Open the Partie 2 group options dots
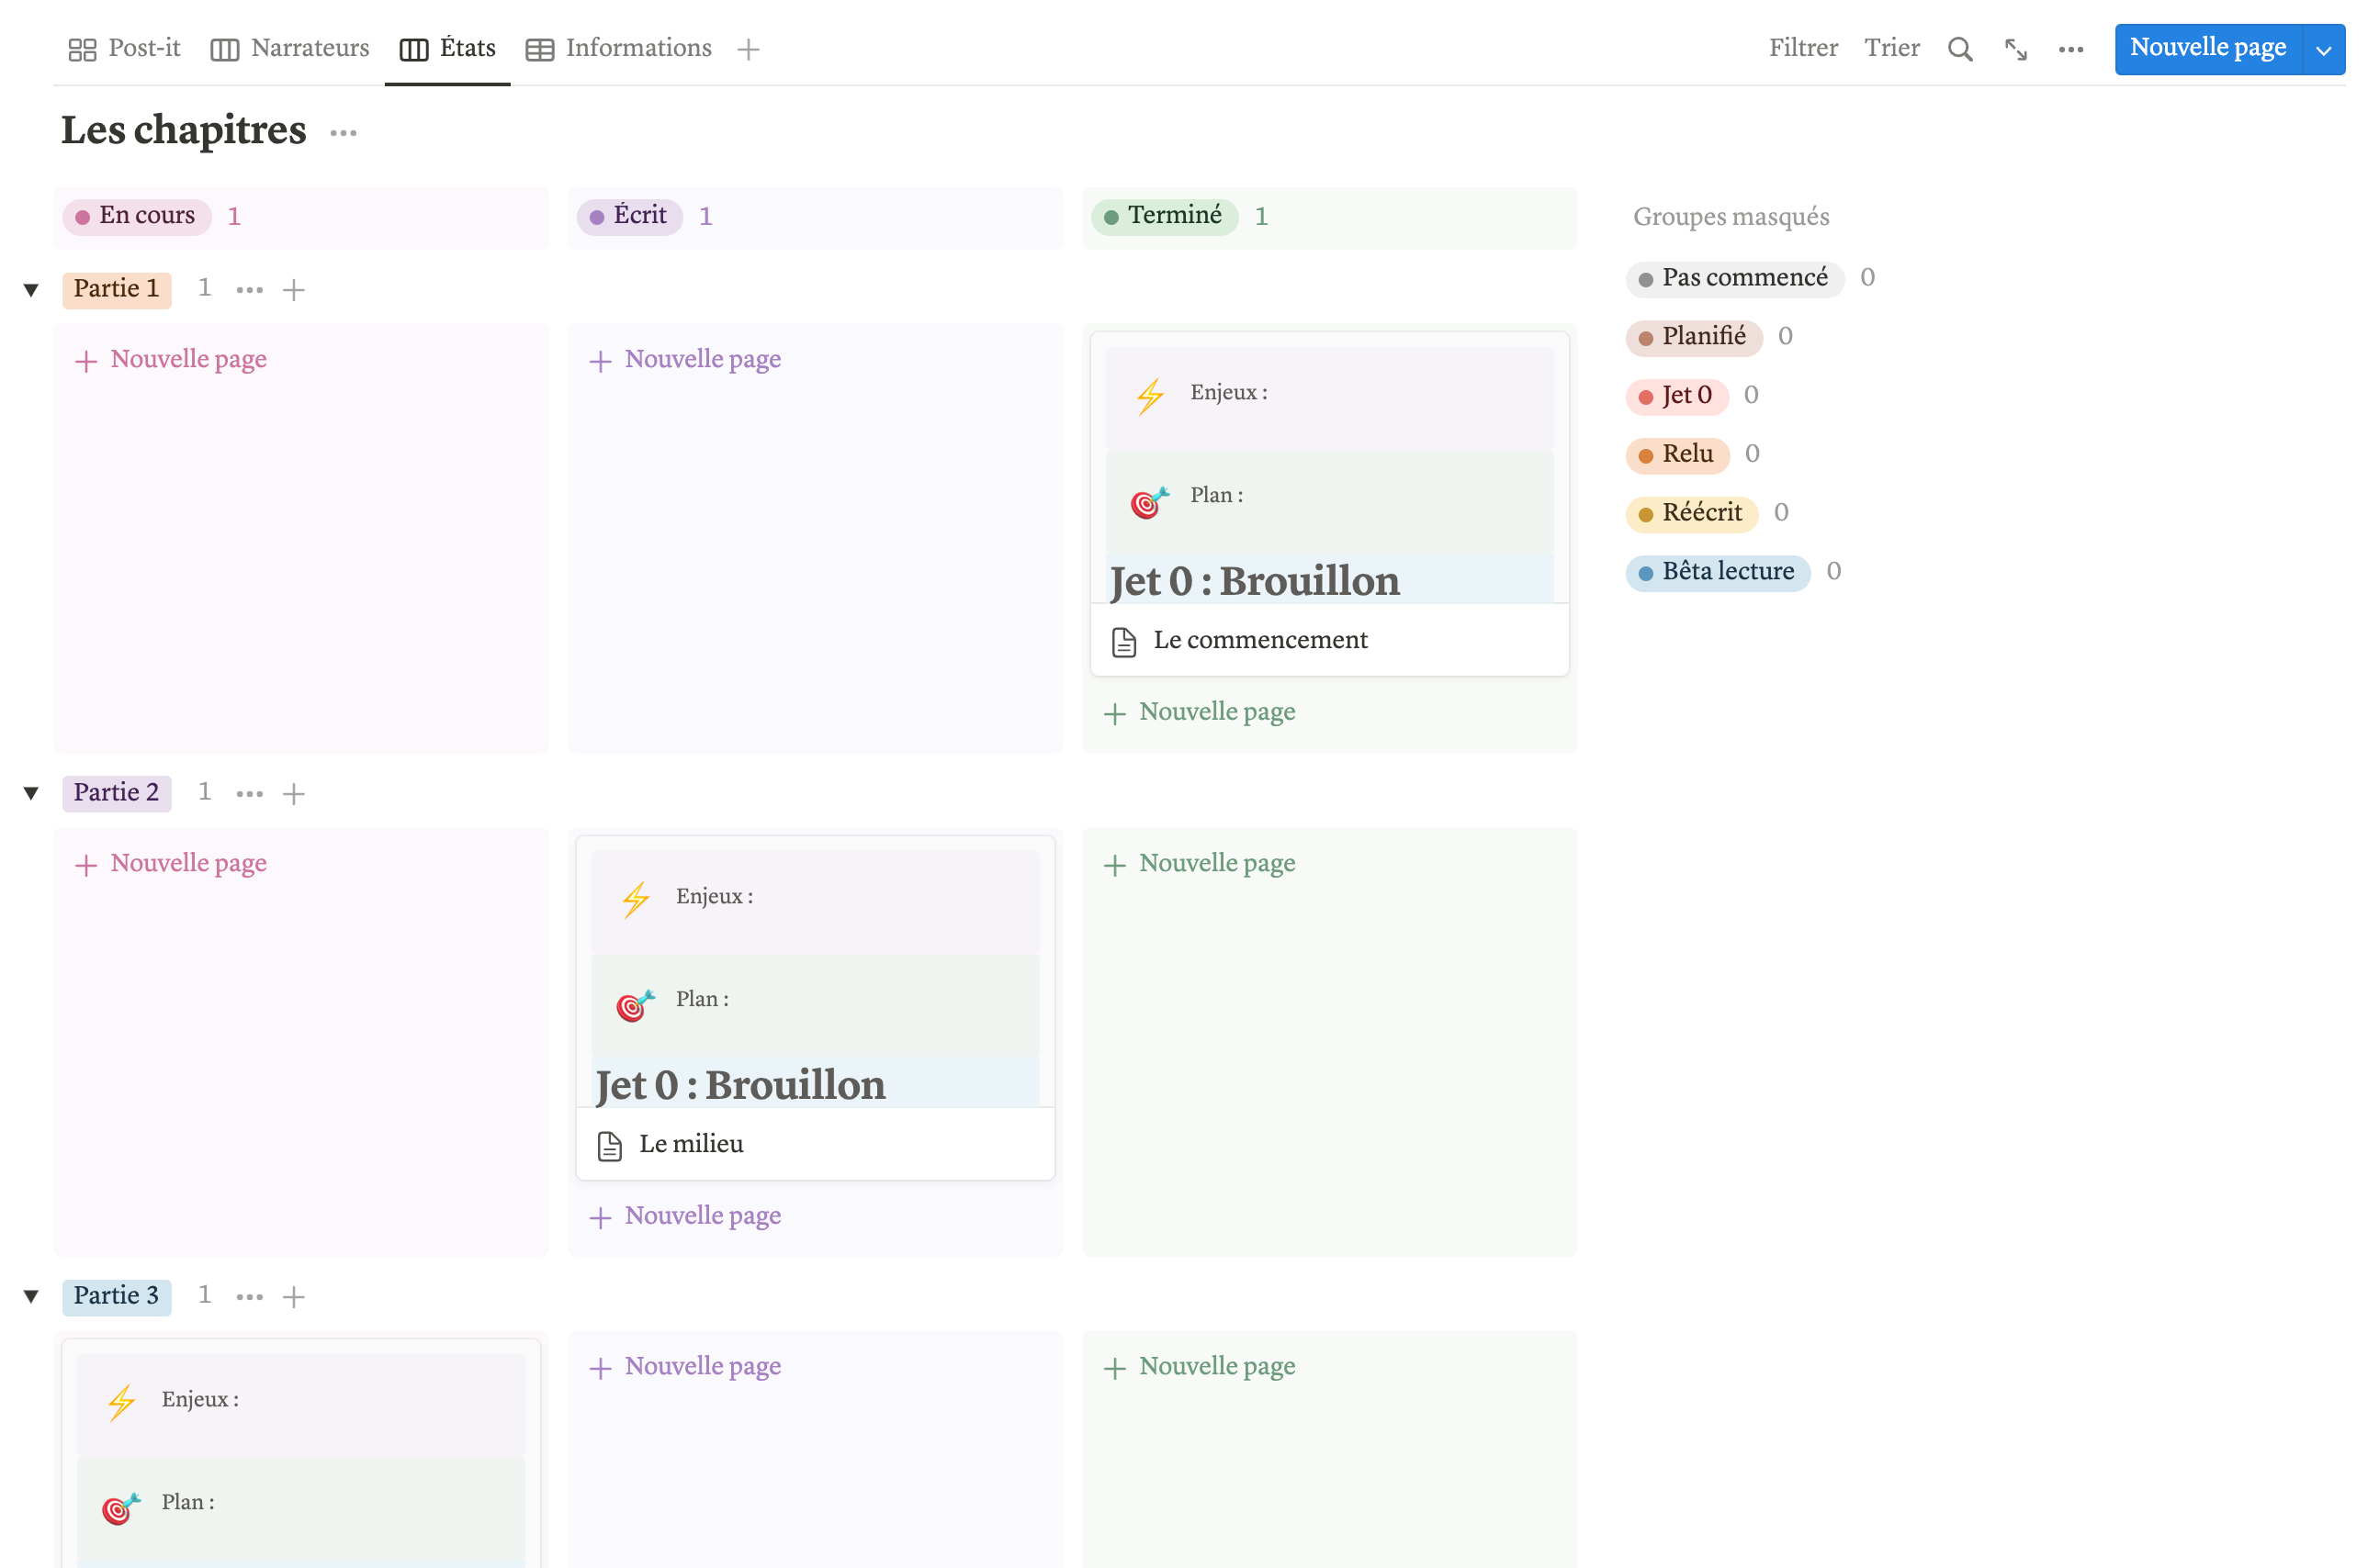The image size is (2368, 1568). click(x=249, y=794)
